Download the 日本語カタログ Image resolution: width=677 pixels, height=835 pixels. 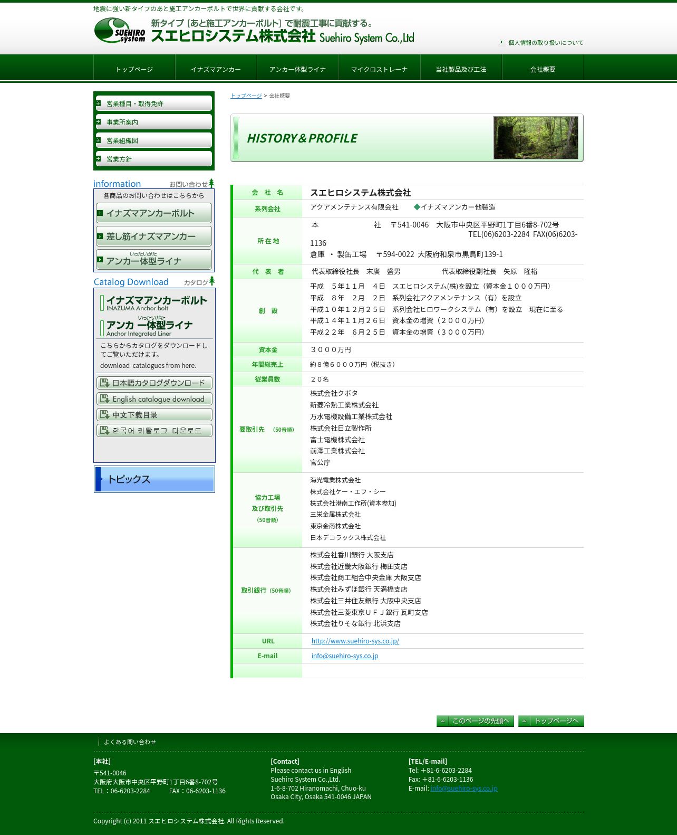[154, 383]
